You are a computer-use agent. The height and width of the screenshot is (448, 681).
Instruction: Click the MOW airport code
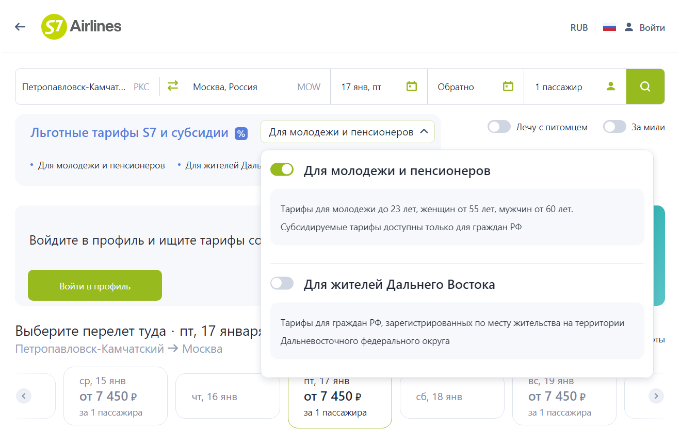309,87
